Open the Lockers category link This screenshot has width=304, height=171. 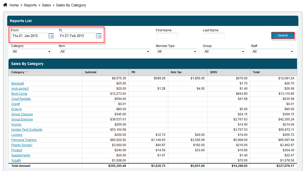tap(17, 135)
